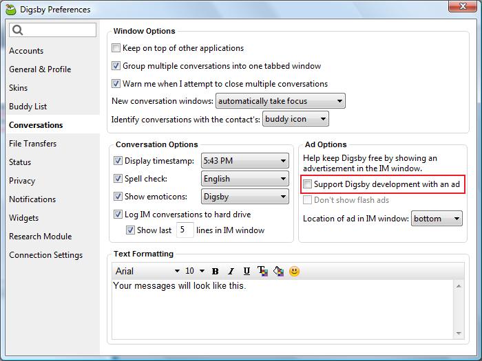Viewport: 482px width, 361px height.
Task: Toggle Show emoticons checkbox
Action: (118, 196)
